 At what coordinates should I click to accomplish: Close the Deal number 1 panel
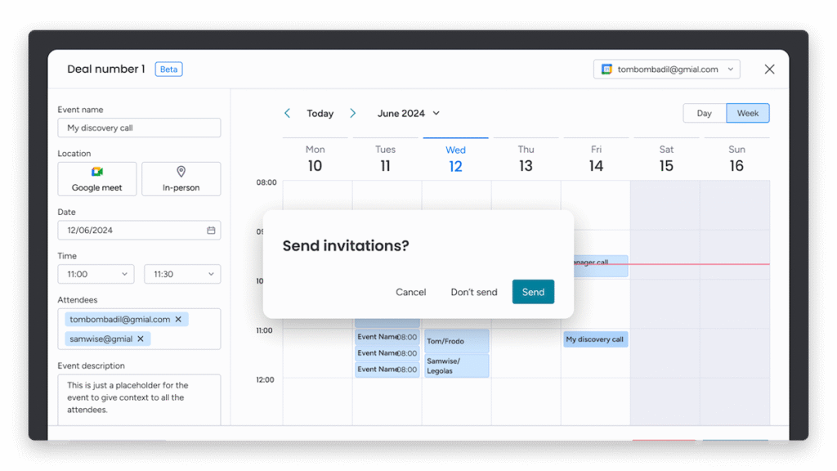pos(769,70)
